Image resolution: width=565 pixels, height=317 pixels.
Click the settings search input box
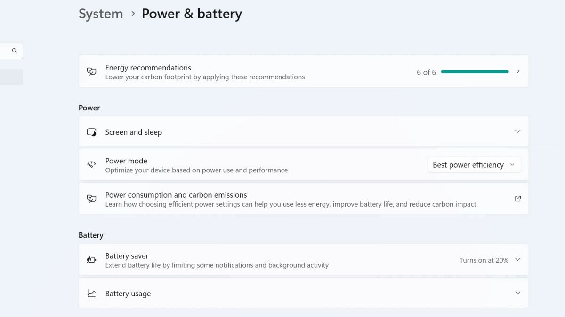click(x=5, y=51)
